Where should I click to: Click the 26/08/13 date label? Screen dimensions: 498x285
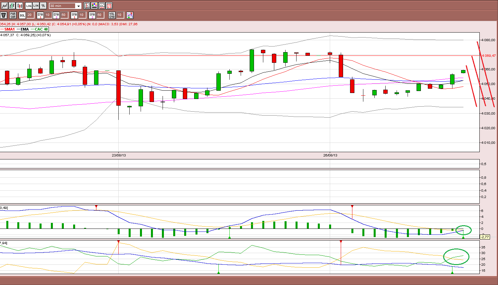330,155
